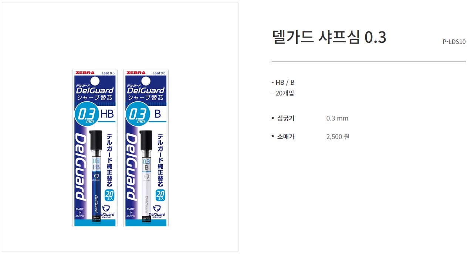
Task: Click the 0.3 mm thickness value
Action: [x=337, y=118]
